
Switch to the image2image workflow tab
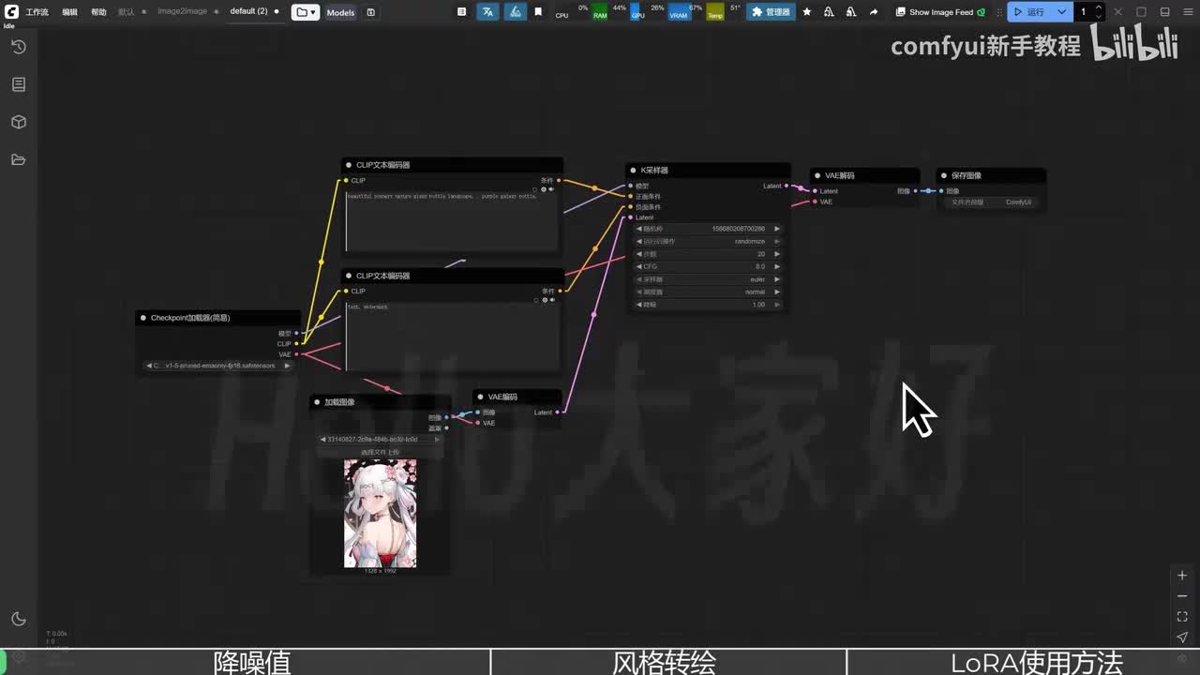click(x=183, y=11)
